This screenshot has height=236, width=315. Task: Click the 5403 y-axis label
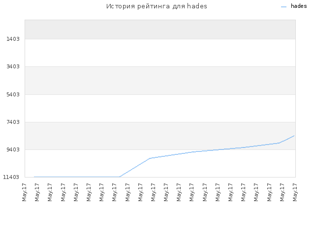point(13,94)
